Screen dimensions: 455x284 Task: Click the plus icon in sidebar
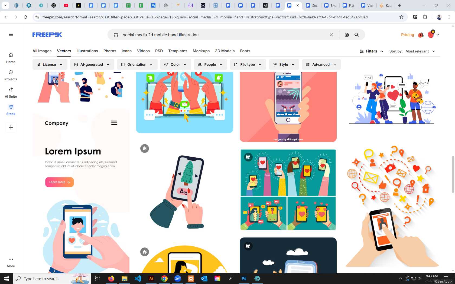click(x=11, y=127)
